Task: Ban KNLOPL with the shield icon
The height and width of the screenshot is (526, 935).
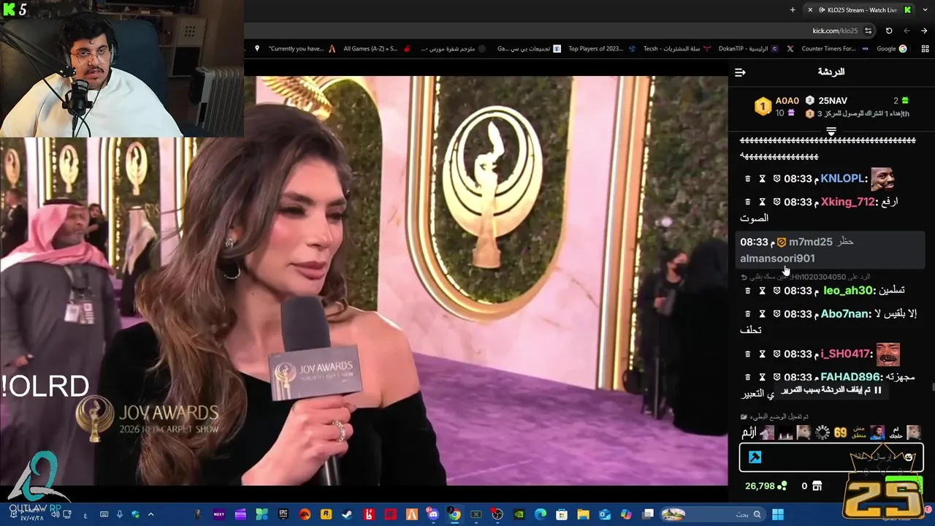Action: point(776,179)
